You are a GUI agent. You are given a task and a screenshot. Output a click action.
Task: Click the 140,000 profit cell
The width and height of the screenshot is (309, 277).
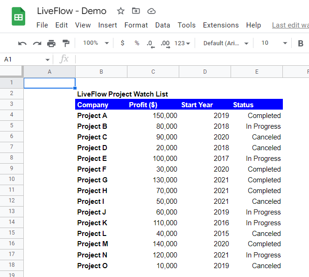point(153,244)
